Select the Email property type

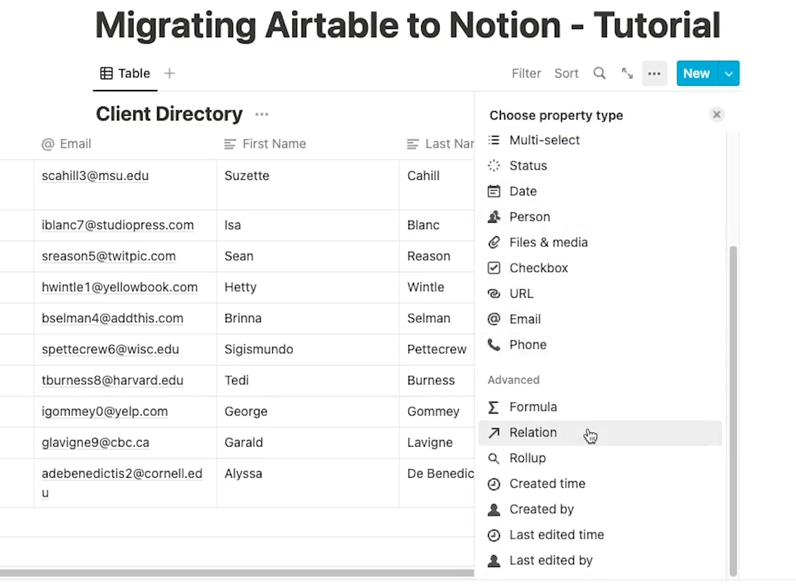tap(600, 319)
